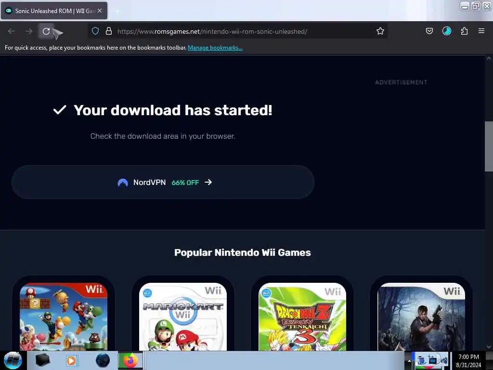
Task: Click the ADVERTISEMENT label
Action: (401, 82)
